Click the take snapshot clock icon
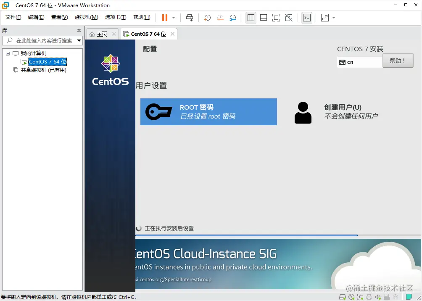The image size is (422, 301). [x=207, y=18]
